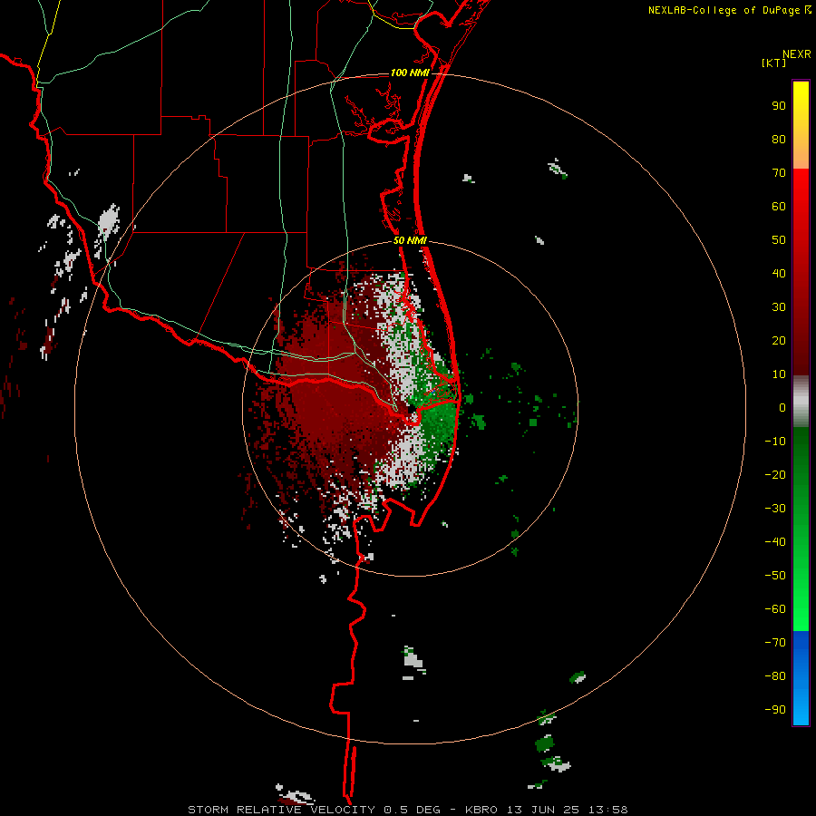Click the positive 70 scale value
Image resolution: width=816 pixels, height=816 pixels.
779,173
